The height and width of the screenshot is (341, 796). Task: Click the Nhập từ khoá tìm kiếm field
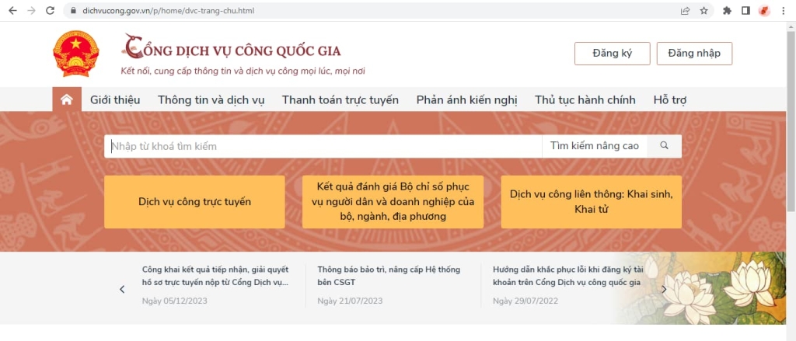(323, 146)
